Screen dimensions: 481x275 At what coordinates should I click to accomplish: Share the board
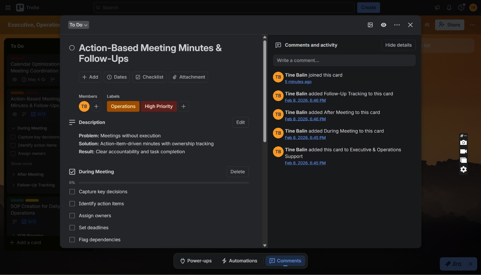click(449, 25)
